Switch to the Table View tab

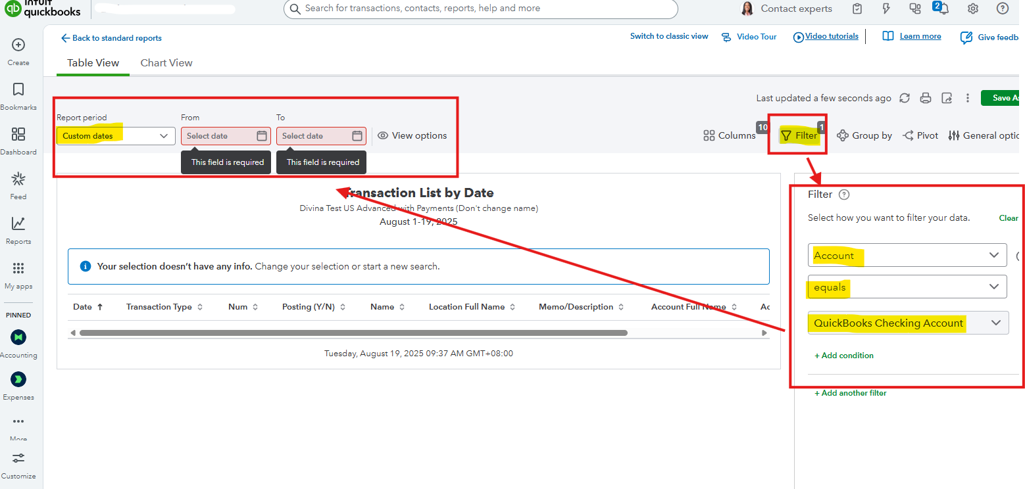point(93,63)
